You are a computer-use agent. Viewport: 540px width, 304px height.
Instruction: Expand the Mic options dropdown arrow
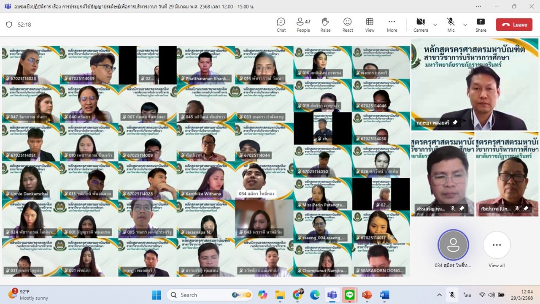[x=465, y=25]
